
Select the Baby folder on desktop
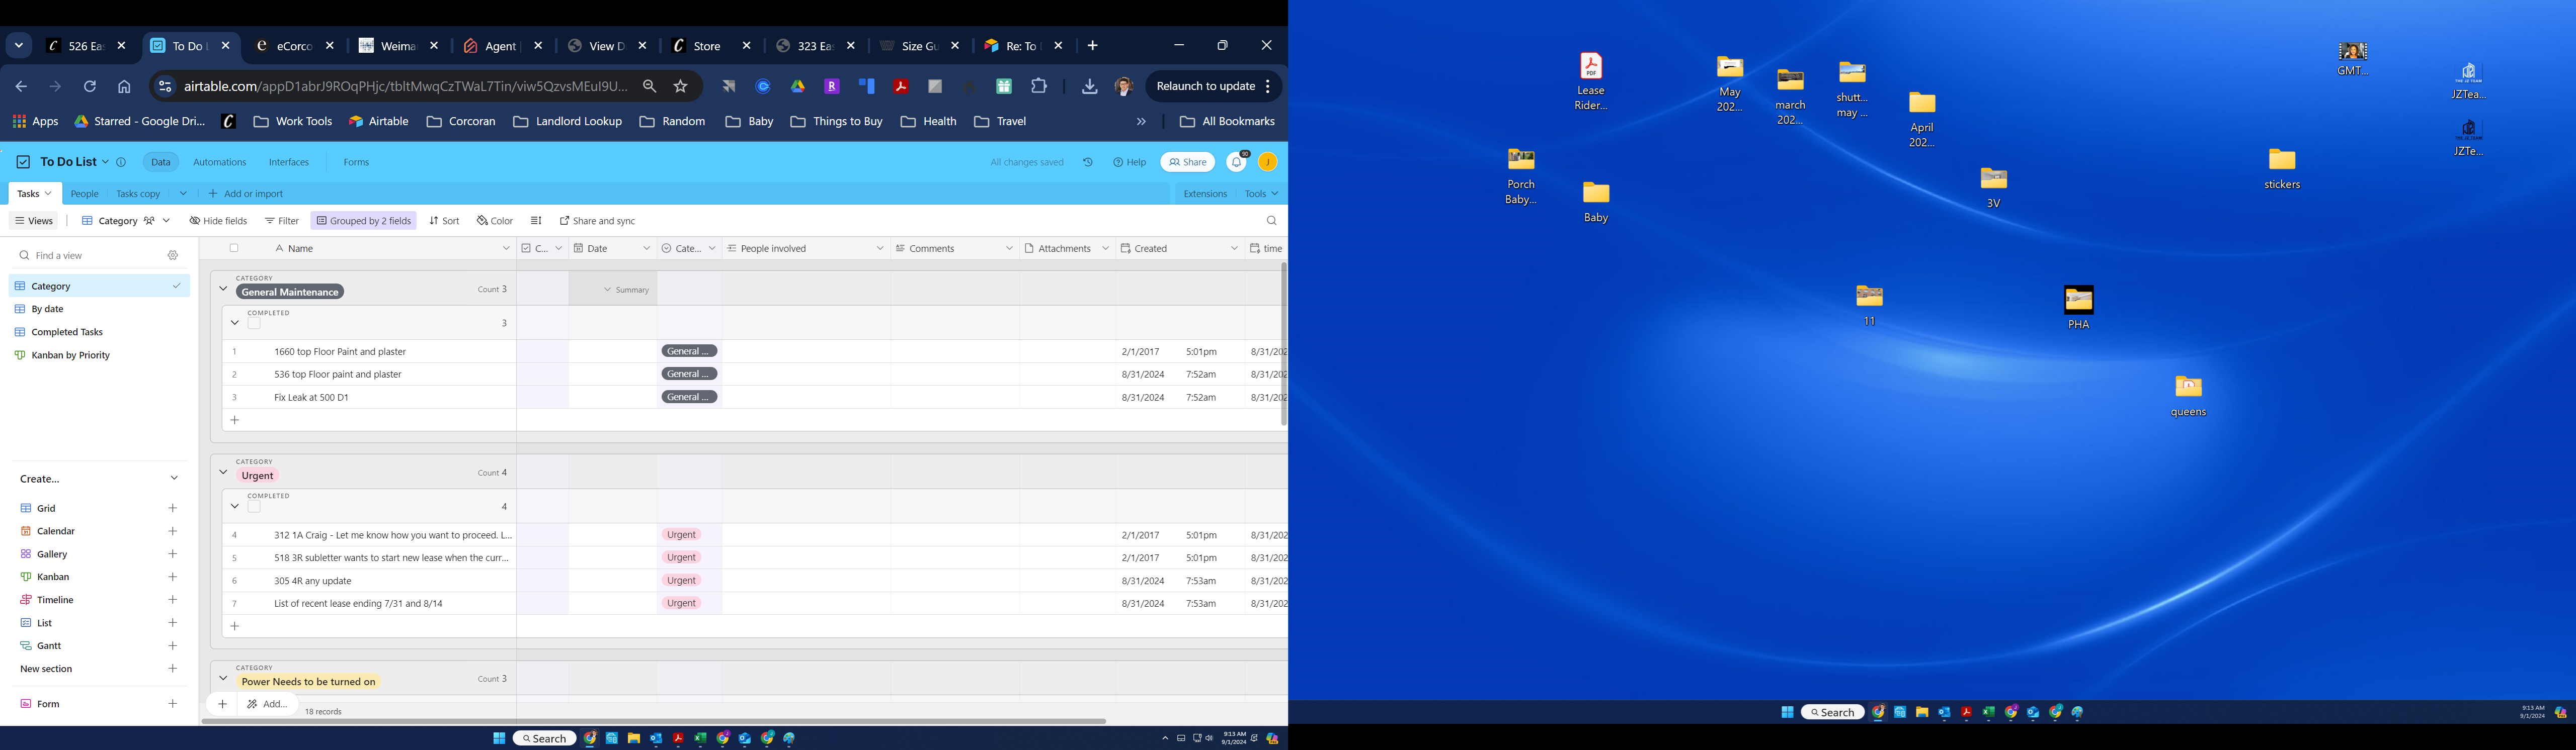click(x=1596, y=202)
